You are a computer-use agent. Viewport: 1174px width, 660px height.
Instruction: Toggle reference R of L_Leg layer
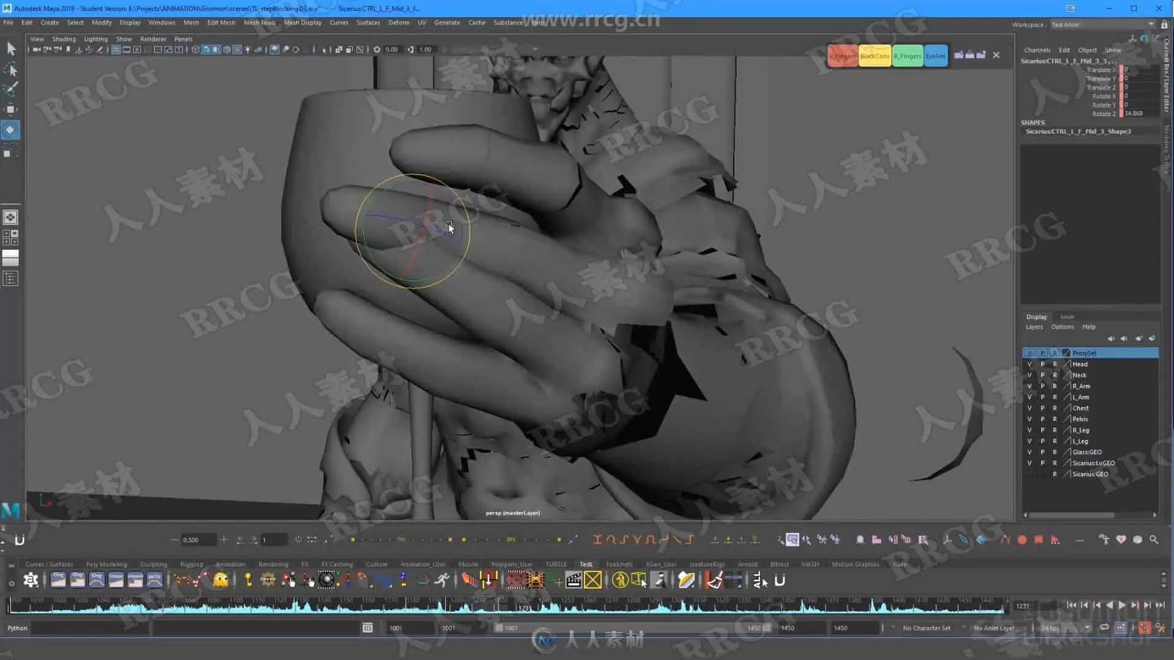tap(1054, 441)
